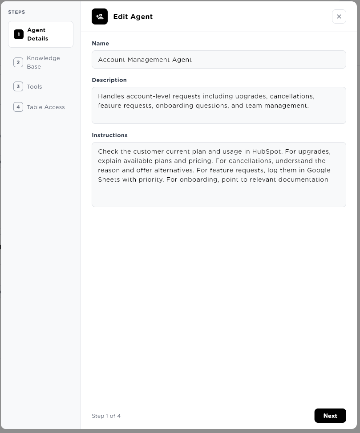The image size is (360, 433).
Task: Click the Step 1 of 4 indicator
Action: coord(106,416)
